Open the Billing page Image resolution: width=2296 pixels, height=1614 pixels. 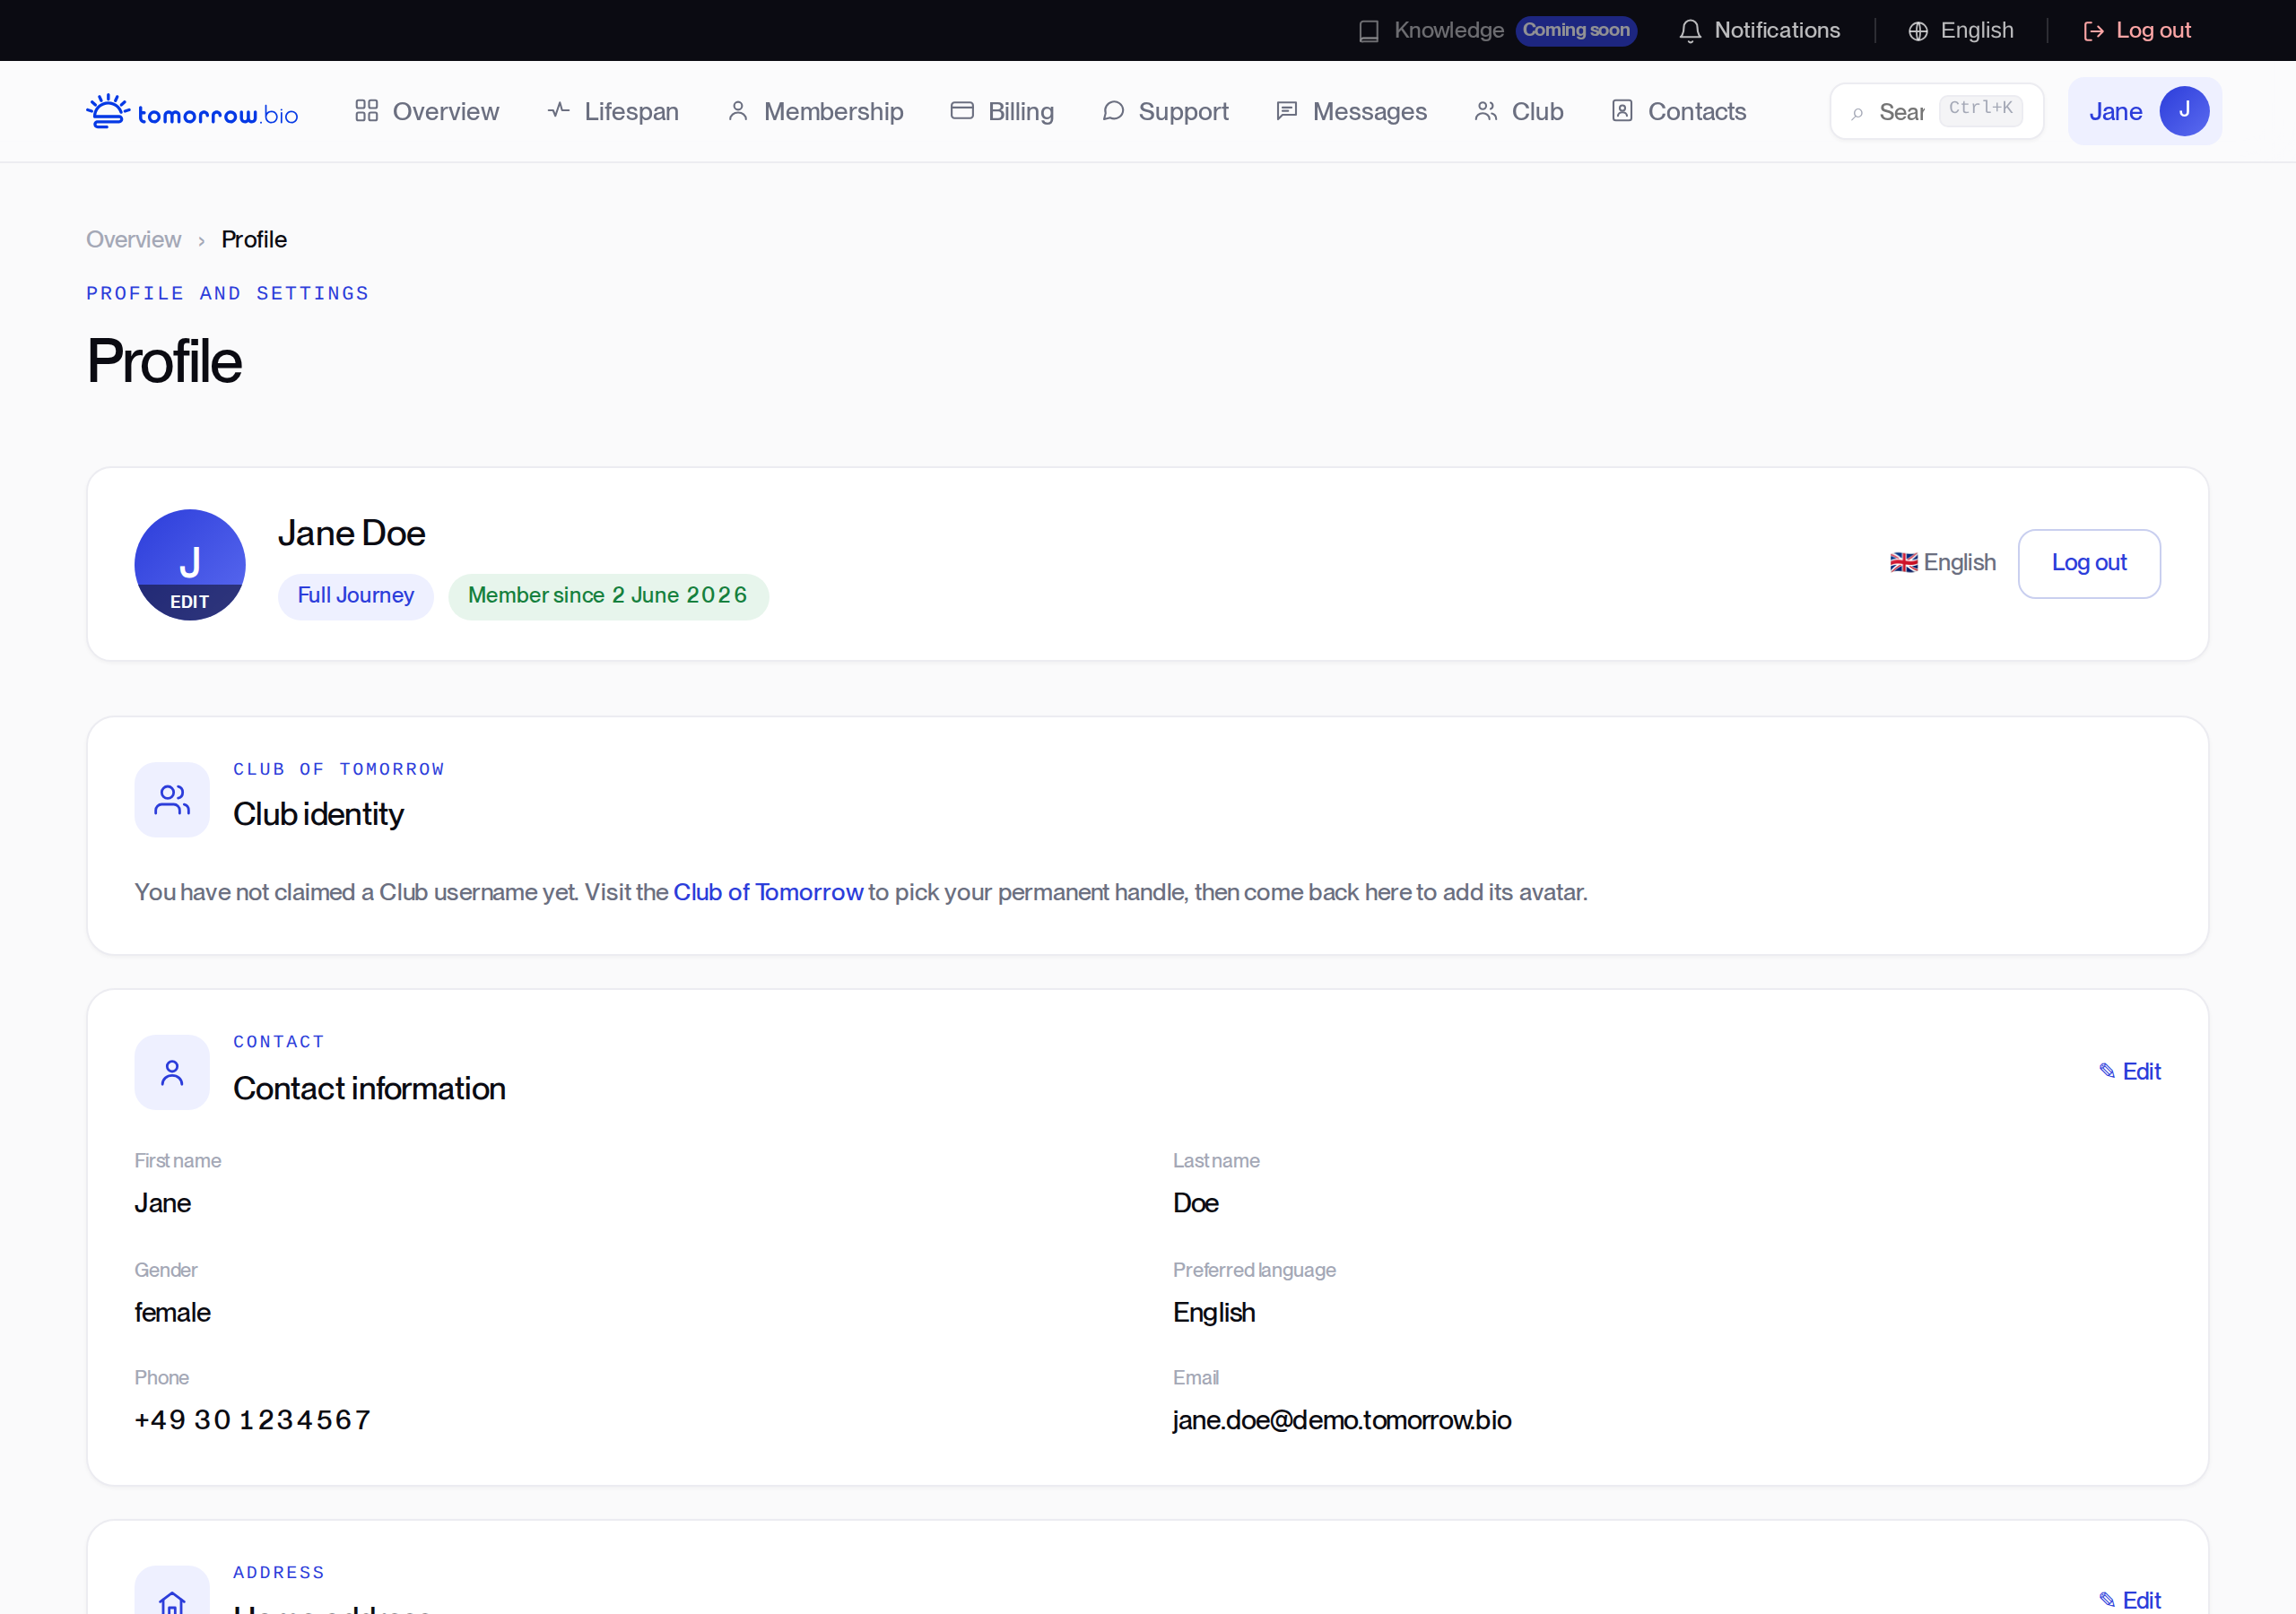coord(1002,111)
